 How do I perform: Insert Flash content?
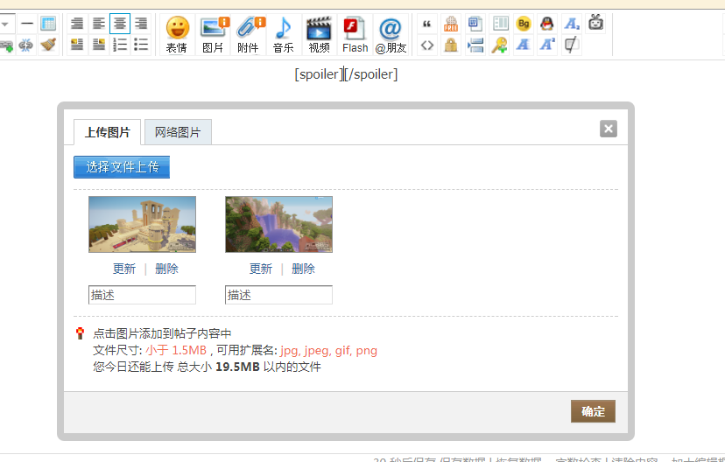click(355, 35)
